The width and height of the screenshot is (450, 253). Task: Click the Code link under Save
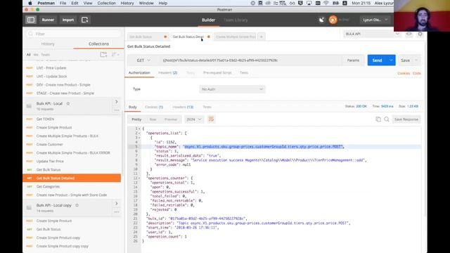[417, 73]
